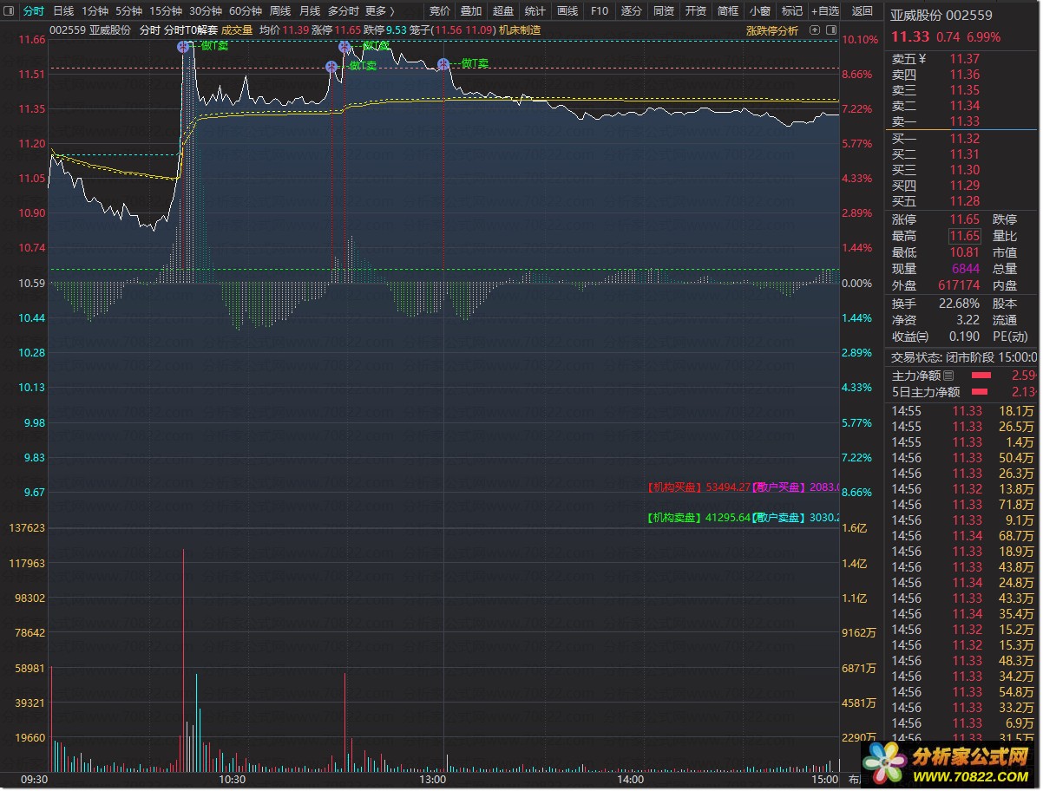Open the 多分时 view
The image size is (1043, 791).
coord(343,11)
